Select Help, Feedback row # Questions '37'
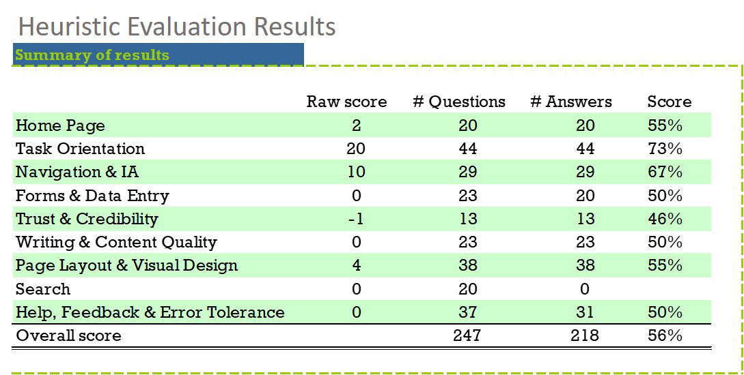The image size is (744, 375). (x=467, y=312)
